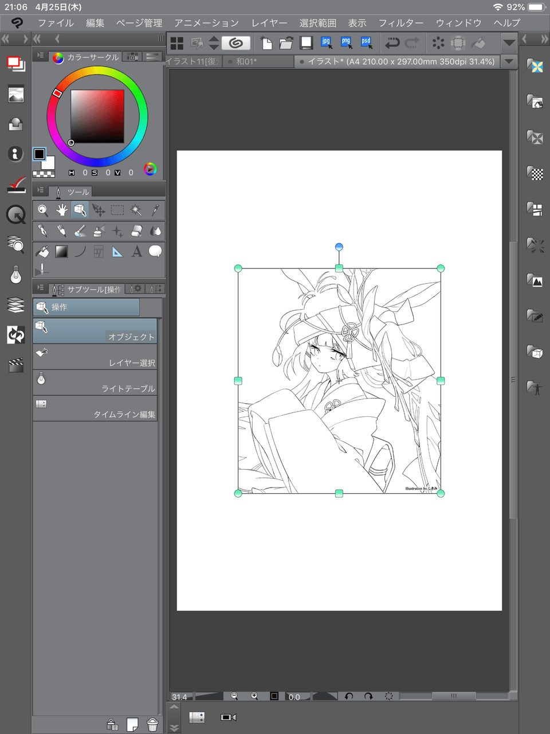The width and height of the screenshot is (550, 734).
Task: Select the Hand move tool
Action: click(x=61, y=210)
